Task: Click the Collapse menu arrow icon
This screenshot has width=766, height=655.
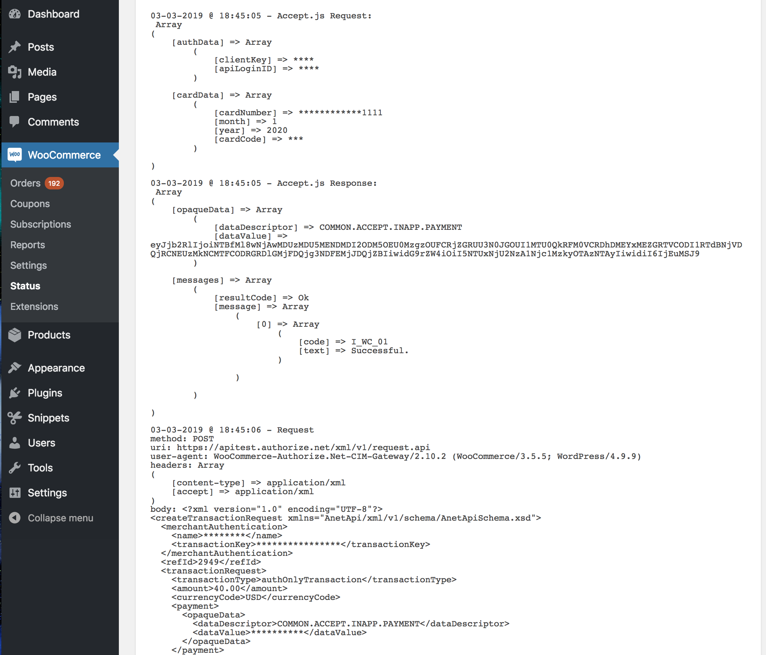Action: (x=15, y=518)
